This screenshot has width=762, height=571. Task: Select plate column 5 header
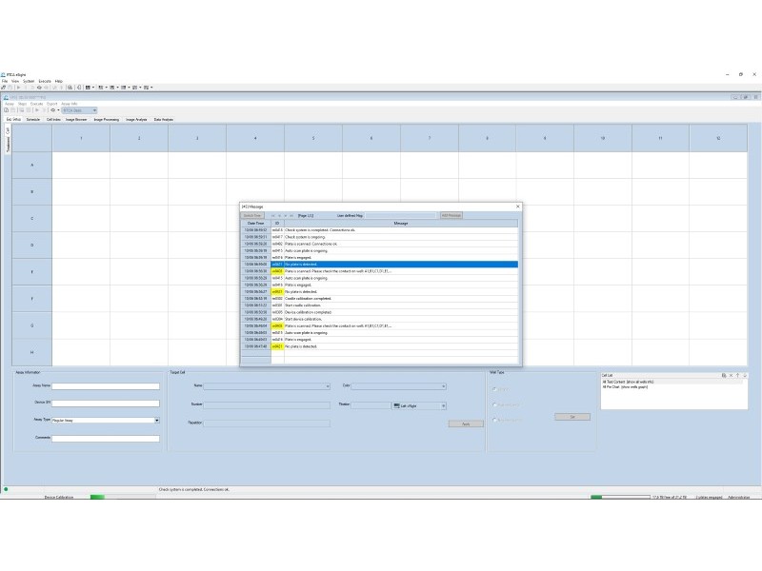313,138
